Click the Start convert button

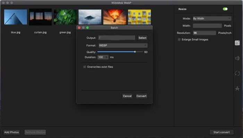(221, 132)
